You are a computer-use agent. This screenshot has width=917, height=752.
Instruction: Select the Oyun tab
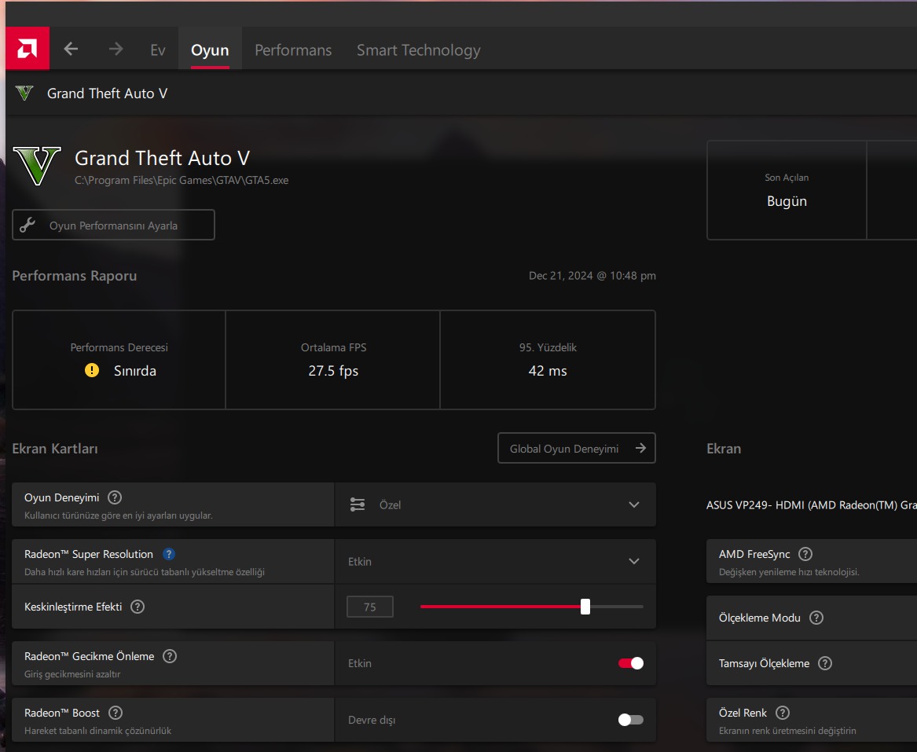point(210,50)
